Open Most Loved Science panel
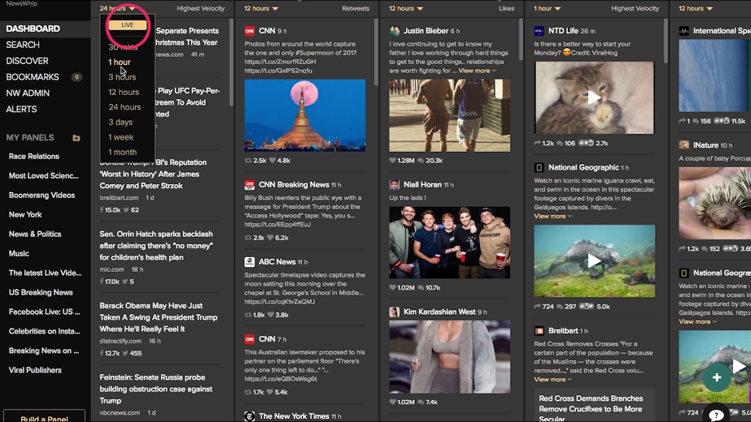 (43, 176)
